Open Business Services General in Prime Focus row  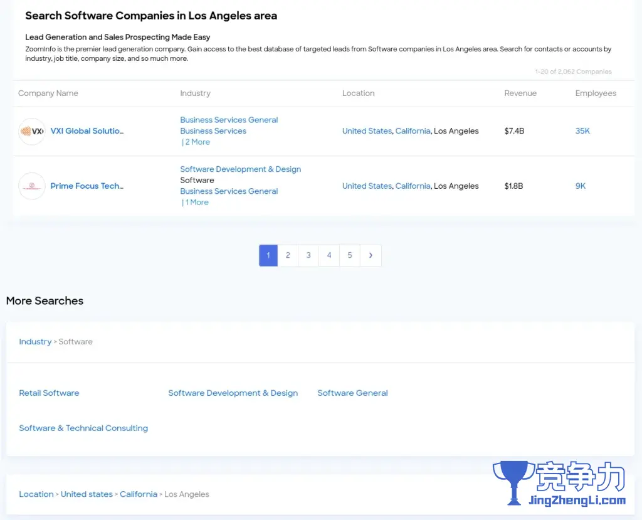(x=229, y=191)
